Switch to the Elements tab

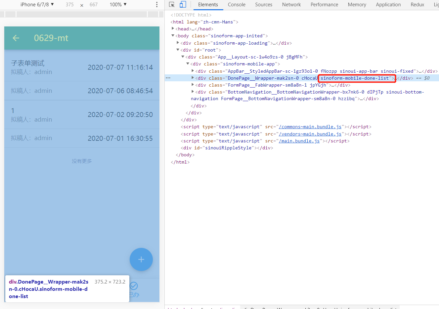[208, 5]
